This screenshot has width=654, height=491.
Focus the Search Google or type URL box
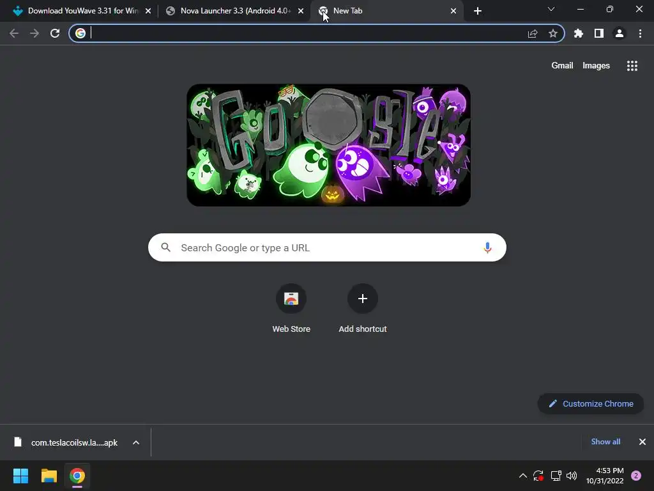327,247
